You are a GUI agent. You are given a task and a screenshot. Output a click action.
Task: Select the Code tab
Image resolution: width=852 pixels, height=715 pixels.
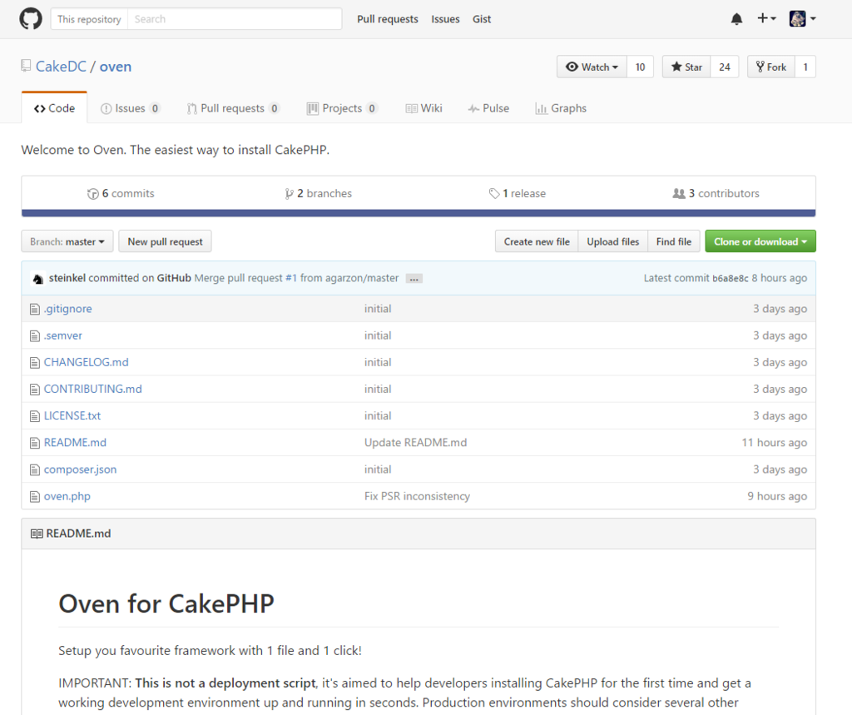point(54,108)
